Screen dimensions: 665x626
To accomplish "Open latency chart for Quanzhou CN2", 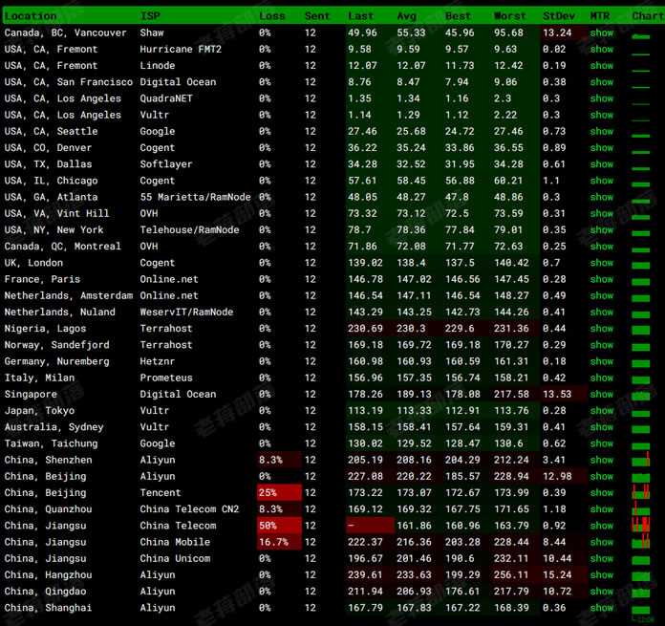I will [x=641, y=508].
